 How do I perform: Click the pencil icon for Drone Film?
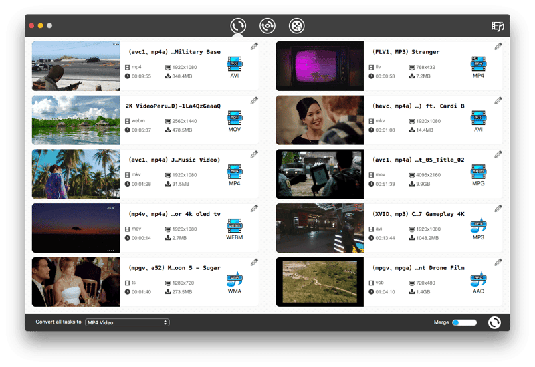point(498,262)
